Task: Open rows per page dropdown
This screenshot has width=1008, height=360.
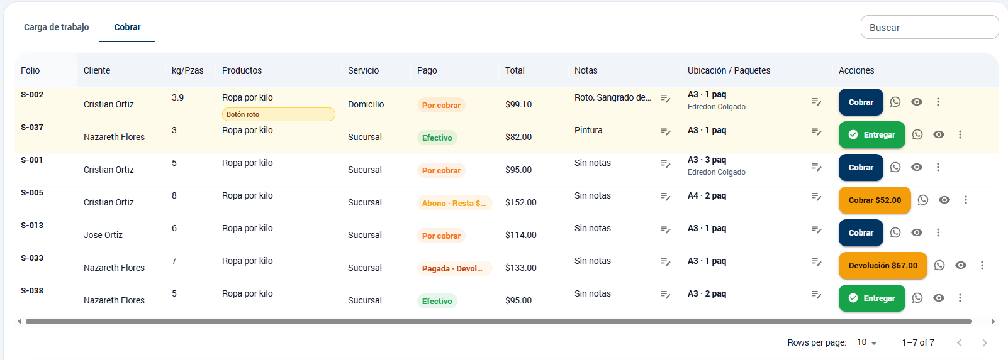Action: tap(866, 342)
